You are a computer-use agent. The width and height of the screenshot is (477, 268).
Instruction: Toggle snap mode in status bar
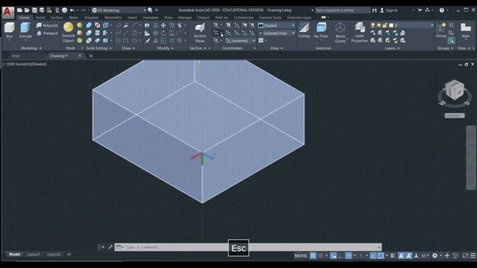tap(320, 255)
